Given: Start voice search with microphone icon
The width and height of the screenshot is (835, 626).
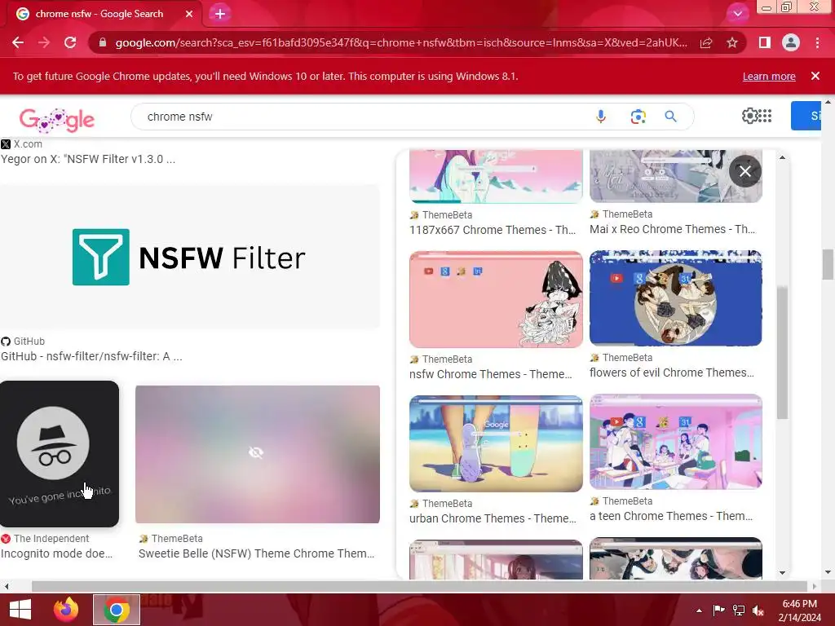Looking at the screenshot, I should click(601, 117).
